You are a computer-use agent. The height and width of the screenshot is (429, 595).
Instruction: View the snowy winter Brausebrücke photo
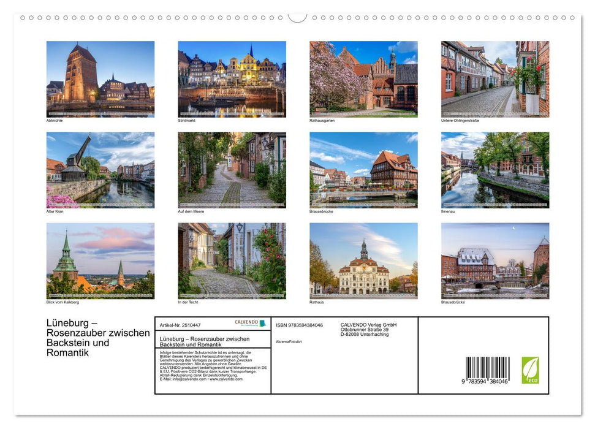coord(495,261)
